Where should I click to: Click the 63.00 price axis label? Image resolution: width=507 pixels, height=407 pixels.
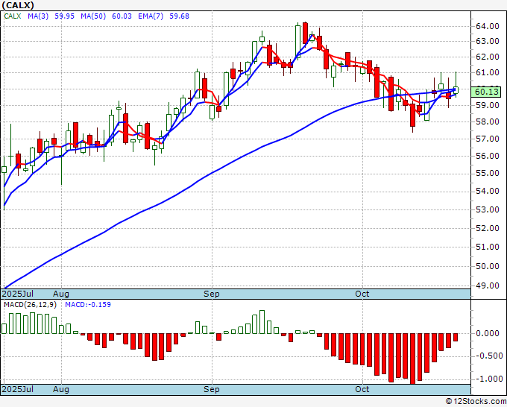[488, 42]
